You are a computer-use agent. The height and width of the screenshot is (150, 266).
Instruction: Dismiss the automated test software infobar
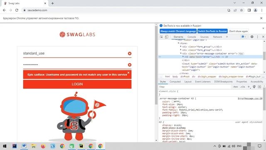(x=261, y=18)
